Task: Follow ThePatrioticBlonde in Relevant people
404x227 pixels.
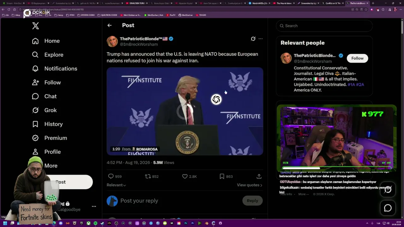Action: [x=357, y=58]
